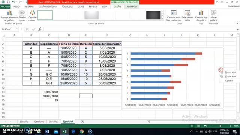Image resolution: width=240 pixels, height=135 pixels.
Task: Click Cambiar tipo de gráfico
Action: click(x=201, y=16)
